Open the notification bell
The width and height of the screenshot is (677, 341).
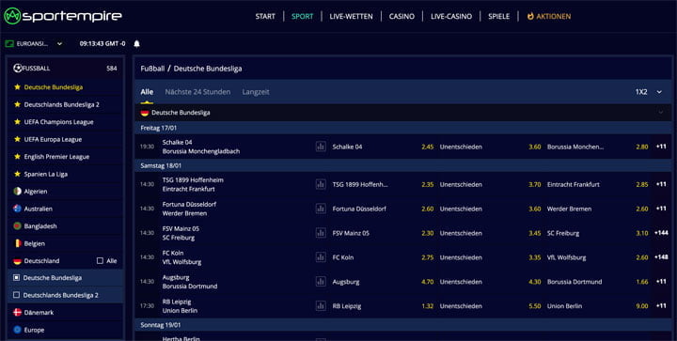137,43
